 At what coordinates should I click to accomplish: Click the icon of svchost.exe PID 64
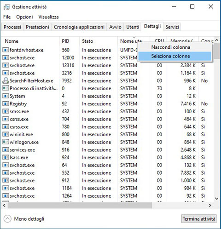pyautogui.click(x=6, y=165)
